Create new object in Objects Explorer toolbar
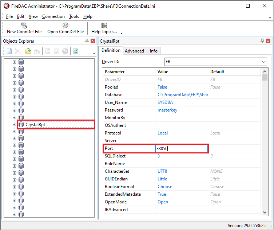274x230 pixels. coord(9,51)
